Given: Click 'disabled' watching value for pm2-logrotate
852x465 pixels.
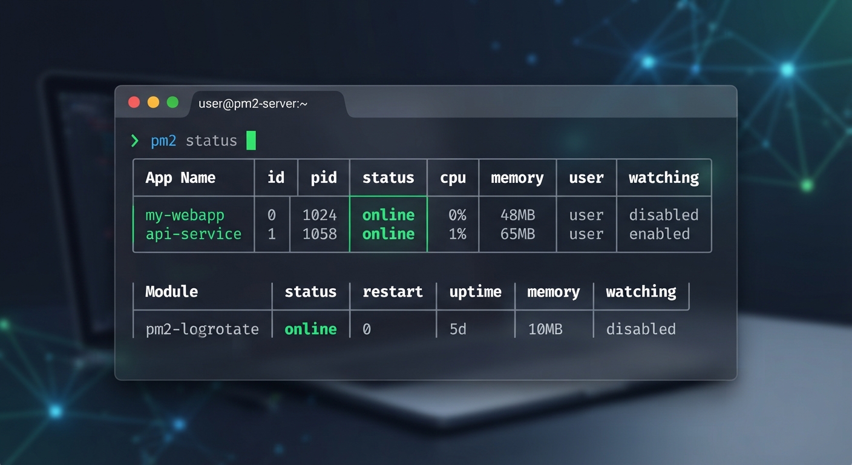Looking at the screenshot, I should coord(641,329).
